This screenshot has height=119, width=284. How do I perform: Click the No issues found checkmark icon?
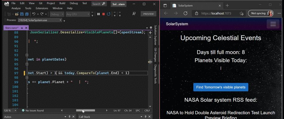pyautogui.click(x=23, y=110)
